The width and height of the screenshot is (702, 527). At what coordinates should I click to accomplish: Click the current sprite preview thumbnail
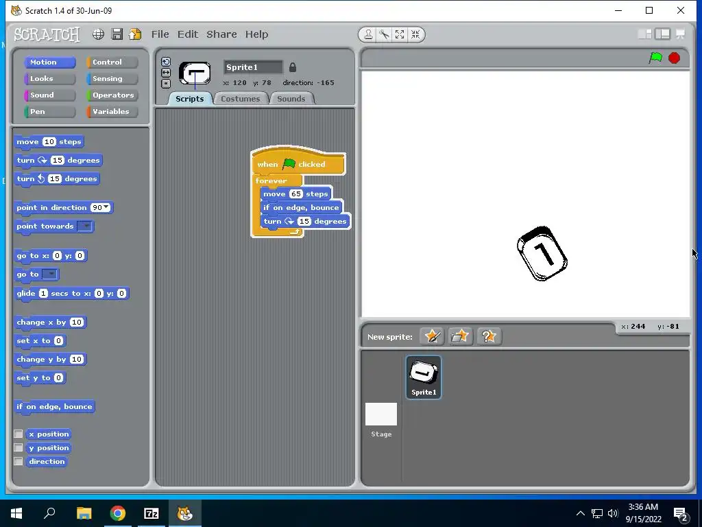(195, 73)
